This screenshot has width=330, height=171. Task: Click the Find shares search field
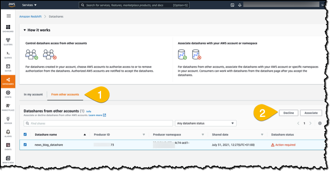pyautogui.click(x=98, y=123)
